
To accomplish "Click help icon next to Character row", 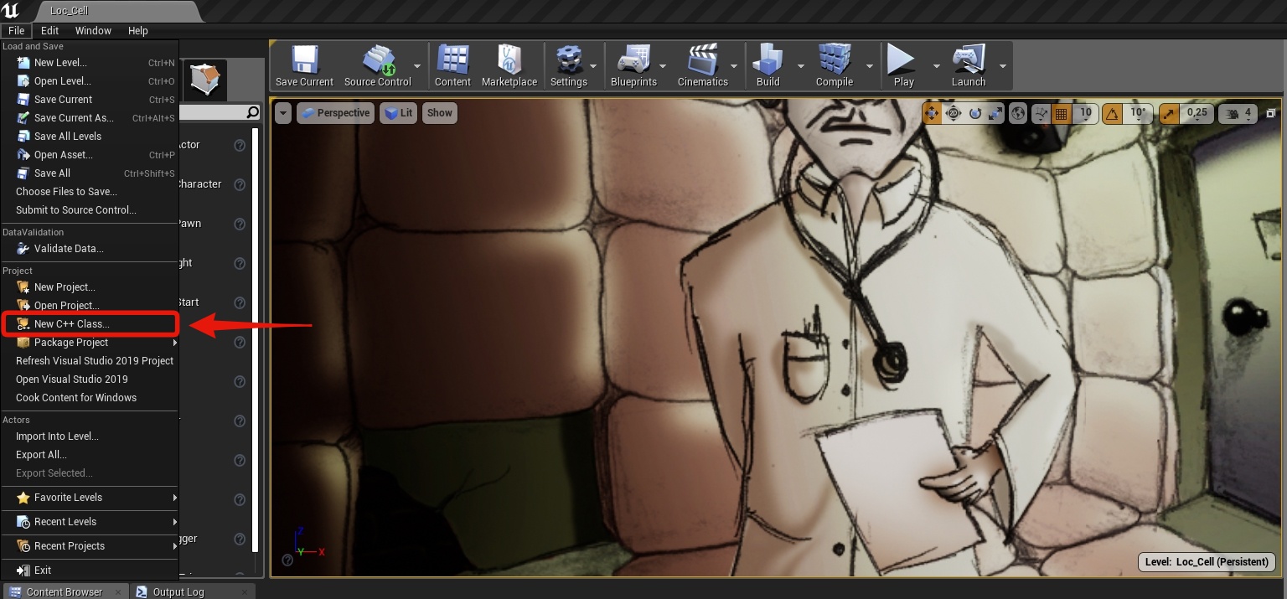I will [240, 184].
